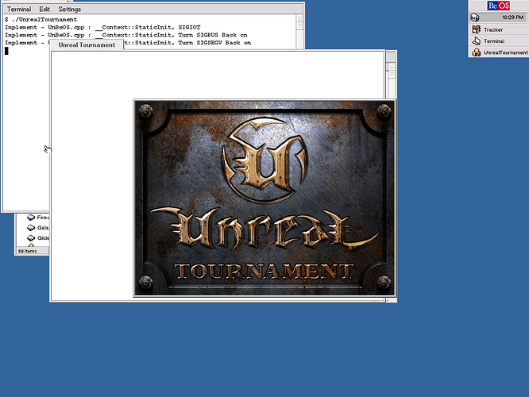The height and width of the screenshot is (397, 529).
Task: Open the Terminal menu in the menu bar
Action: coord(19,9)
